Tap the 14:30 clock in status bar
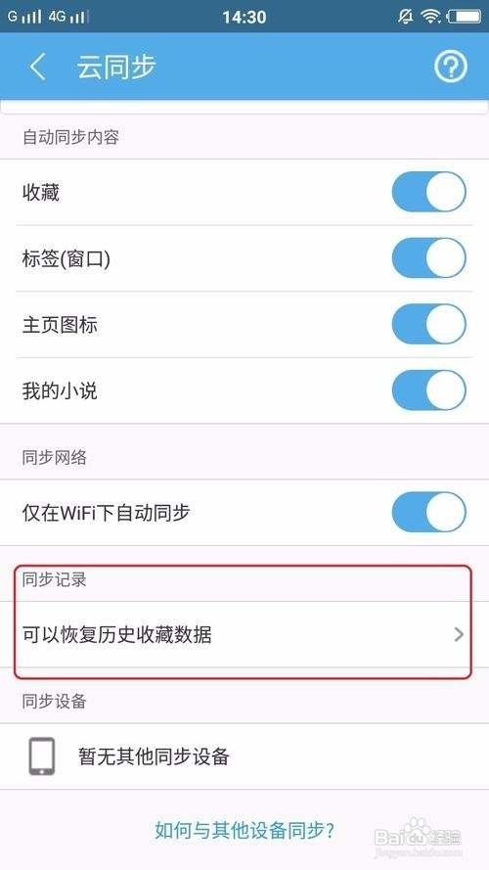This screenshot has width=489, height=870. click(244, 17)
